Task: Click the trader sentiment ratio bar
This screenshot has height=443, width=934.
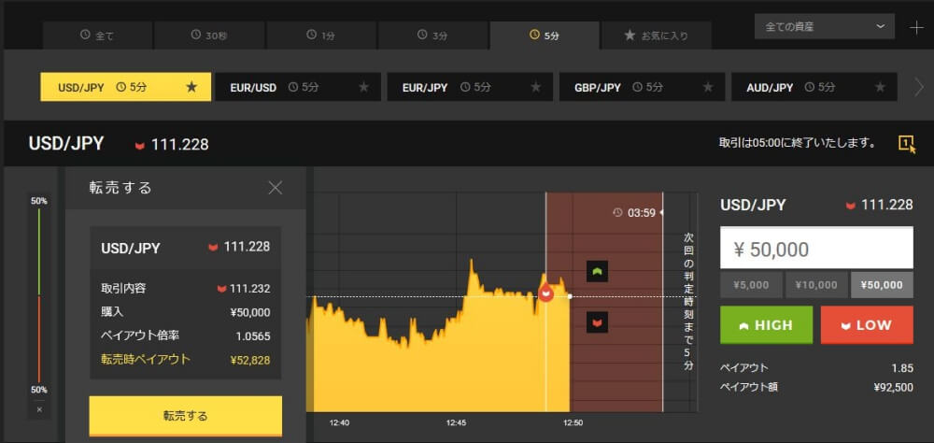Action: [x=39, y=295]
